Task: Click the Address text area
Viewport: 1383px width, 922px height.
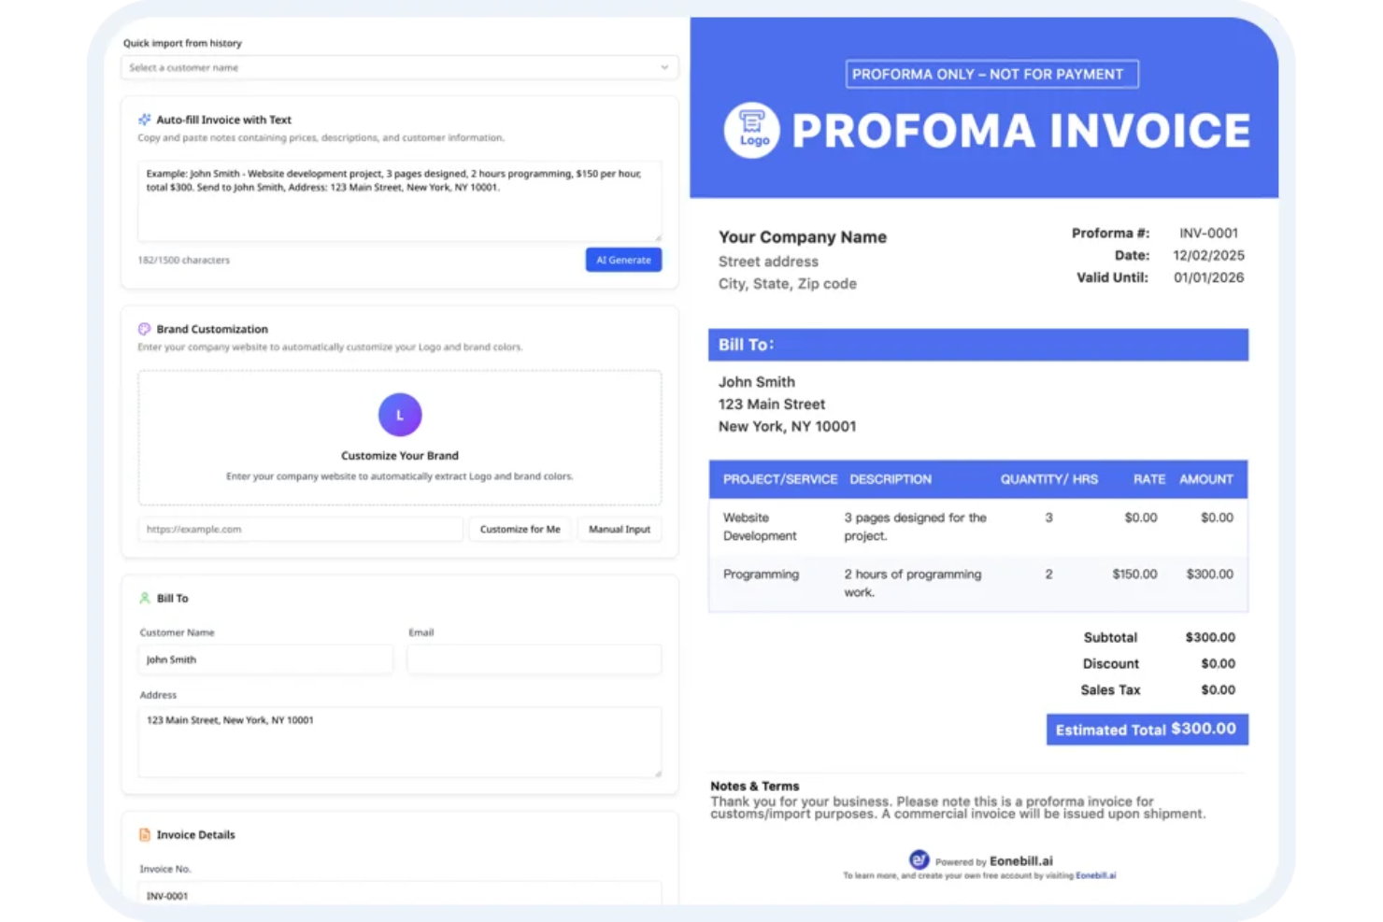Action: 399,743
